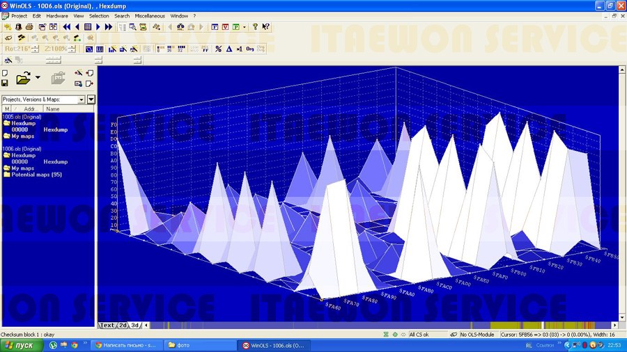Click the delta difference display icon
This screenshot has height=352, width=627.
[x=229, y=49]
